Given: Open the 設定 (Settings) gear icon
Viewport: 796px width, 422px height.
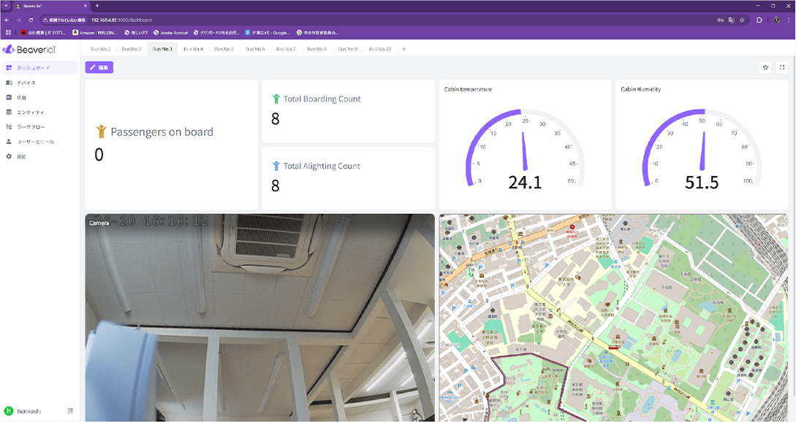Looking at the screenshot, I should 29,154.
